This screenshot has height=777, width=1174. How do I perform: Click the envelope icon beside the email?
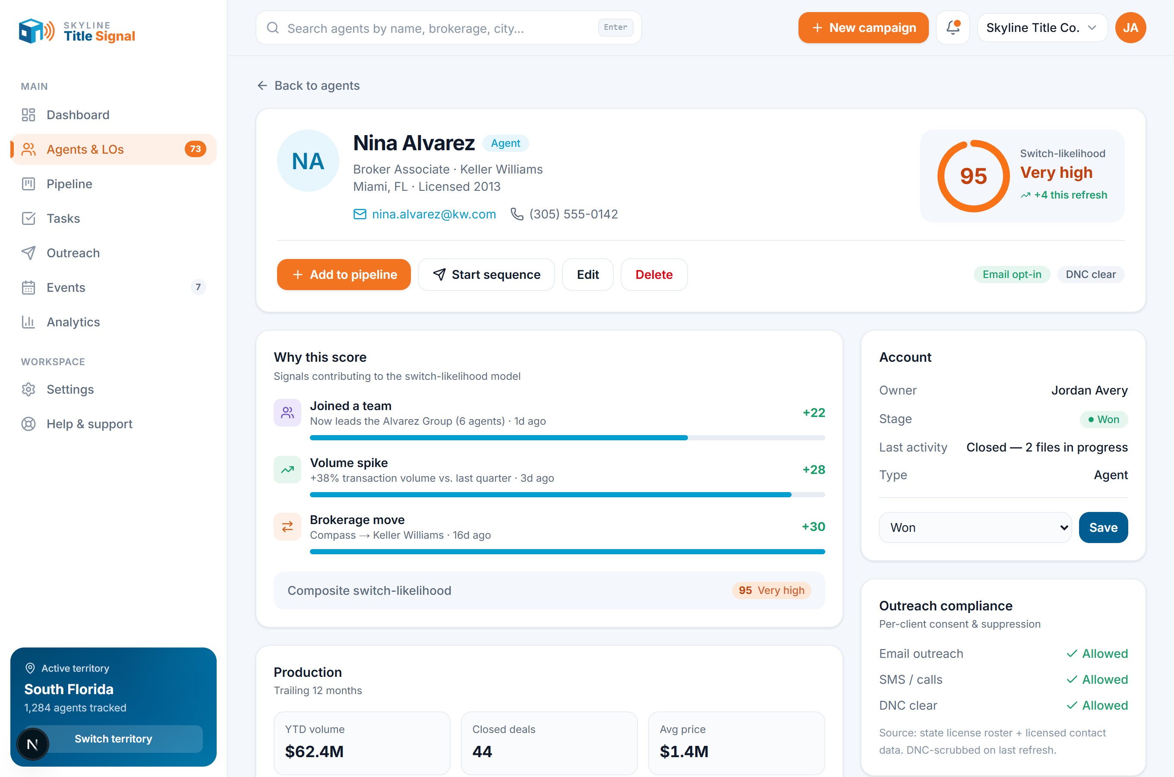click(x=360, y=214)
